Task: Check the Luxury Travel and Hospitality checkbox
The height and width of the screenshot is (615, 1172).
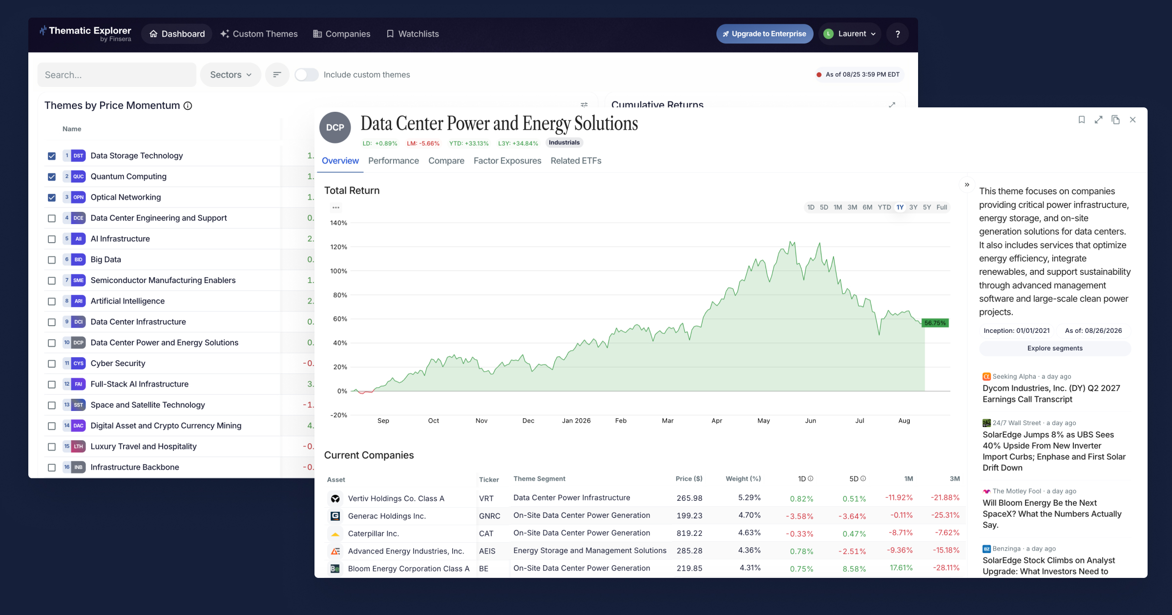Action: coord(52,447)
